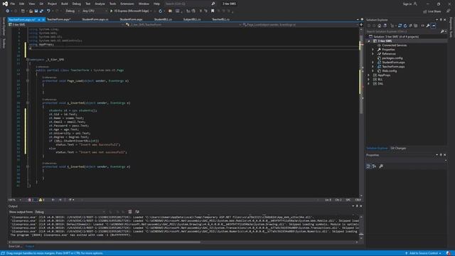Click Add to Source Control in status bar

[424, 253]
